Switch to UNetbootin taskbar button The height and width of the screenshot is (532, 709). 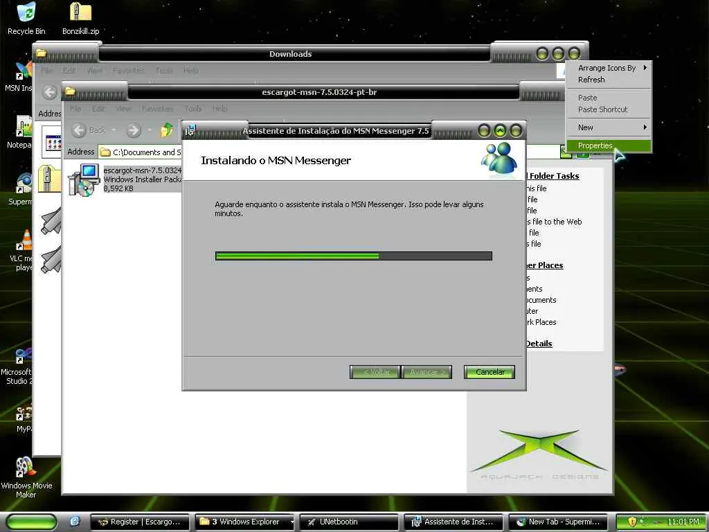pos(349,522)
